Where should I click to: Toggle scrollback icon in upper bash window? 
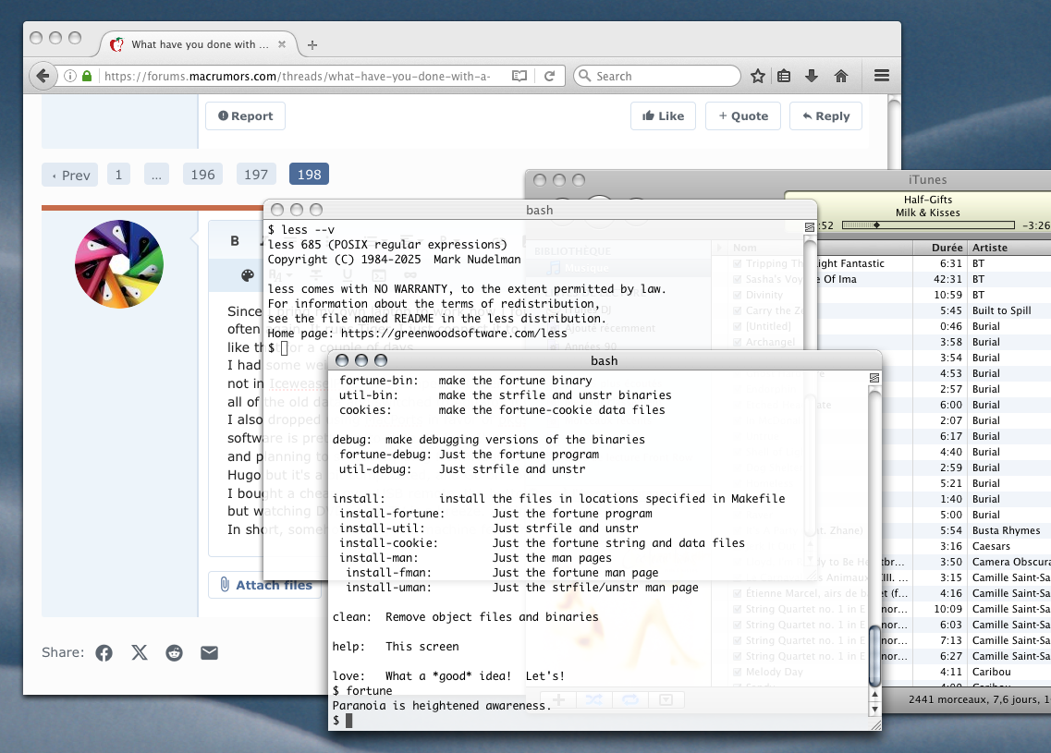[810, 227]
